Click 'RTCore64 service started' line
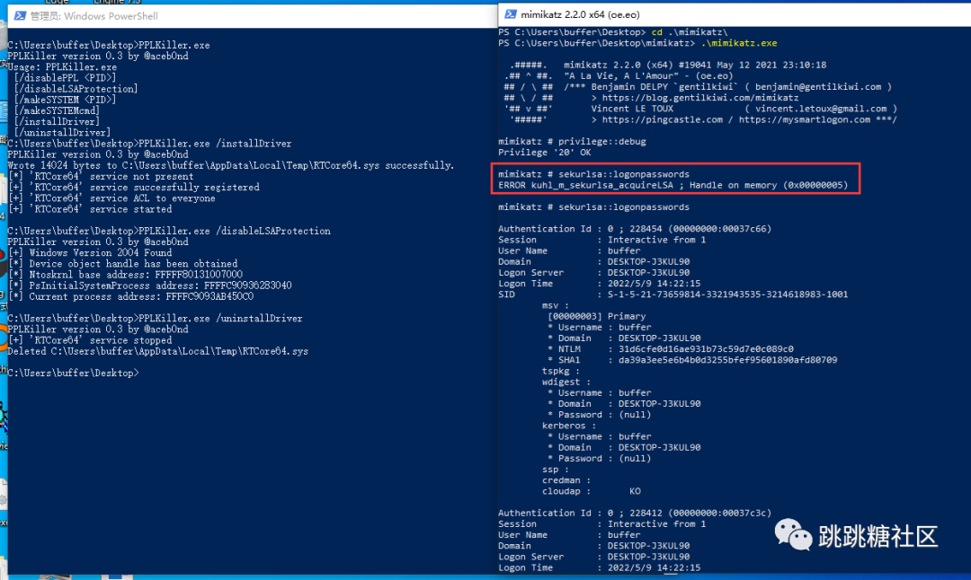The height and width of the screenshot is (580, 971). coord(91,209)
